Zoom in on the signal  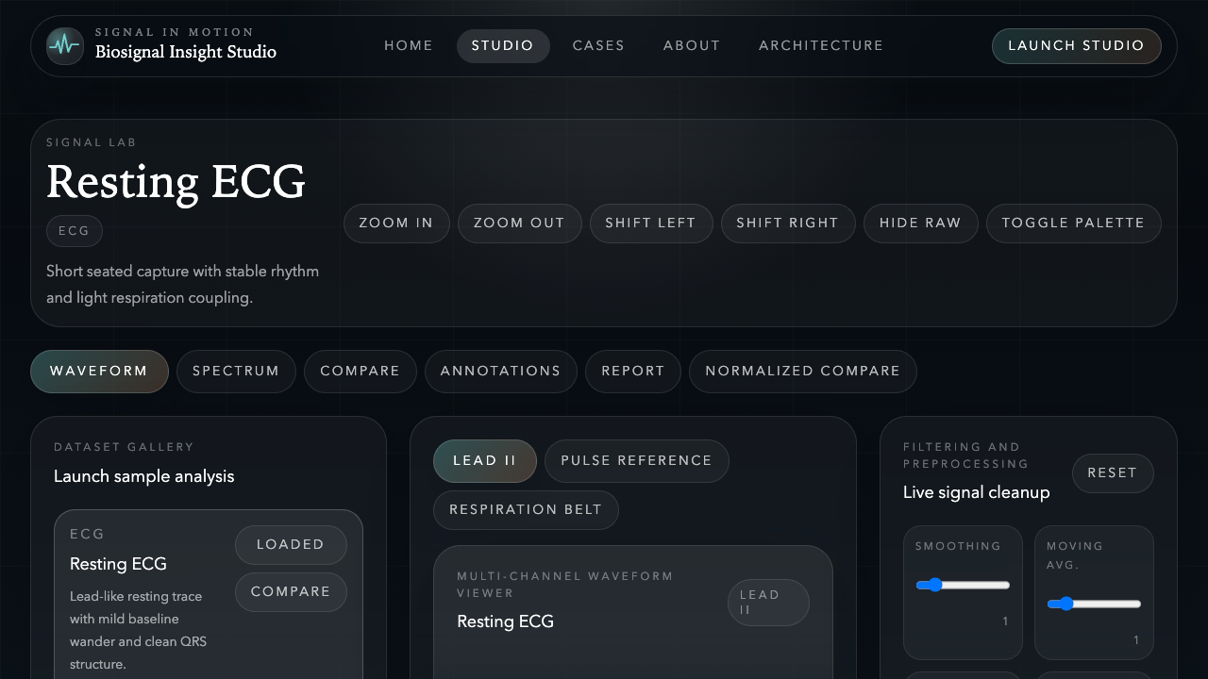[x=396, y=224]
